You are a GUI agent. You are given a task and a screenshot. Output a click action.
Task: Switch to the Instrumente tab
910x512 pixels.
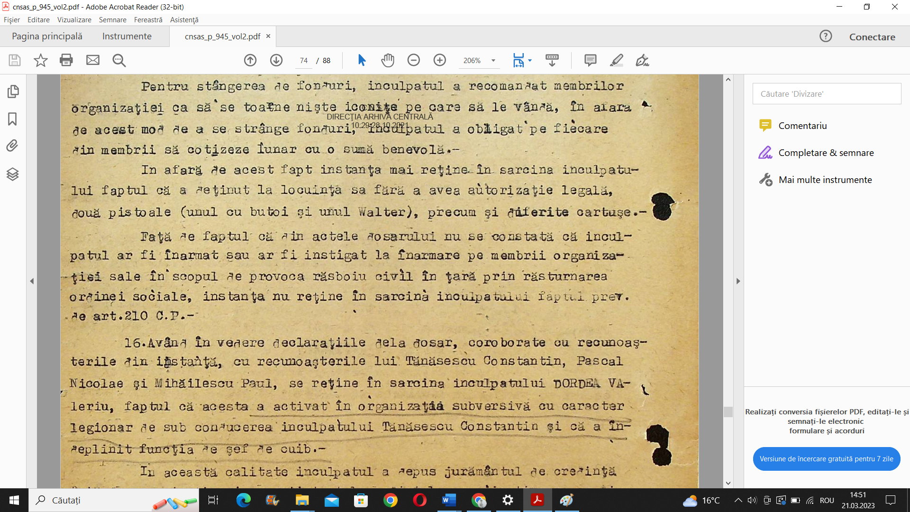[127, 37]
